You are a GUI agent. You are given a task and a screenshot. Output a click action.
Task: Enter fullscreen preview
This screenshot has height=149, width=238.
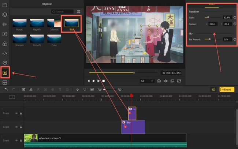click(179, 81)
